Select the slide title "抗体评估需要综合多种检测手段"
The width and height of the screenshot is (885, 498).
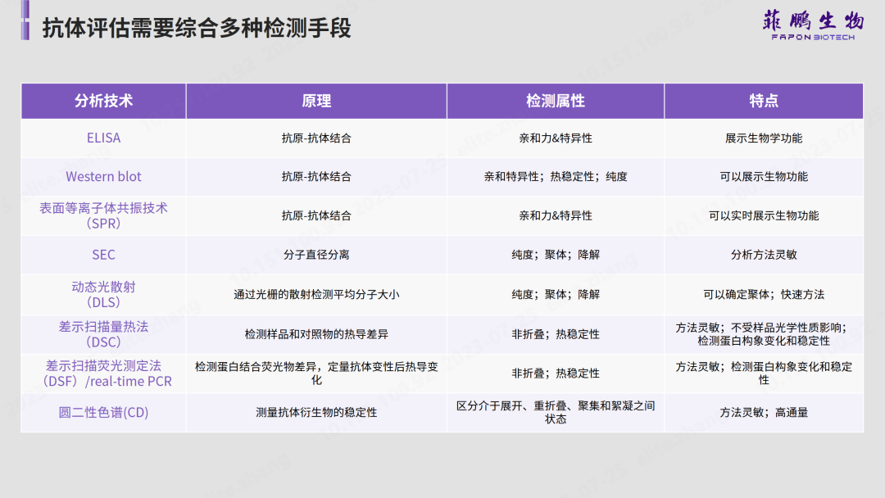197,29
